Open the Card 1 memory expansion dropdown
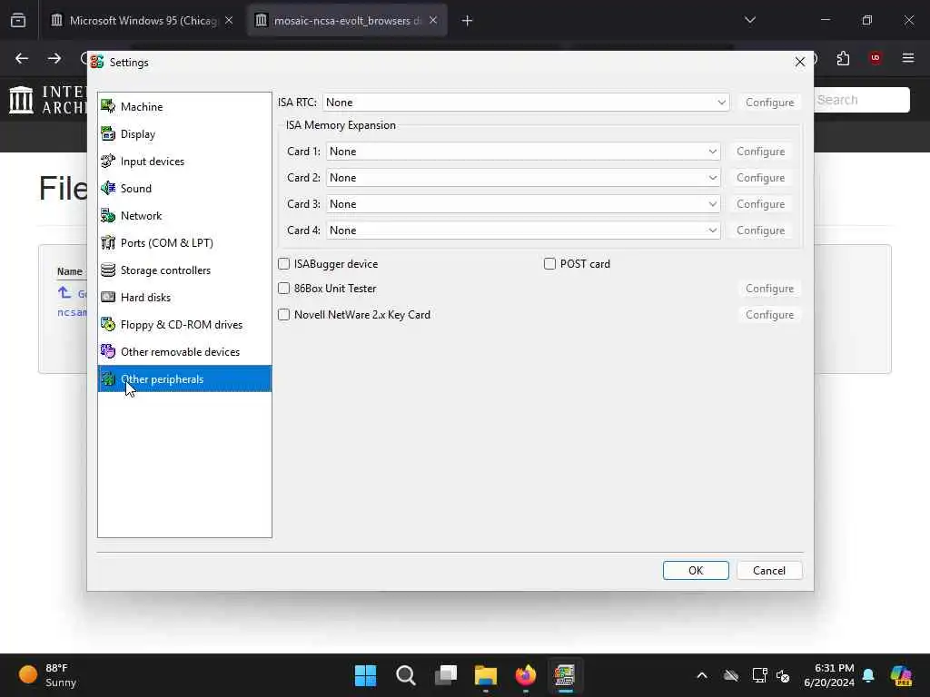The width and height of the screenshot is (930, 697). 523,152
